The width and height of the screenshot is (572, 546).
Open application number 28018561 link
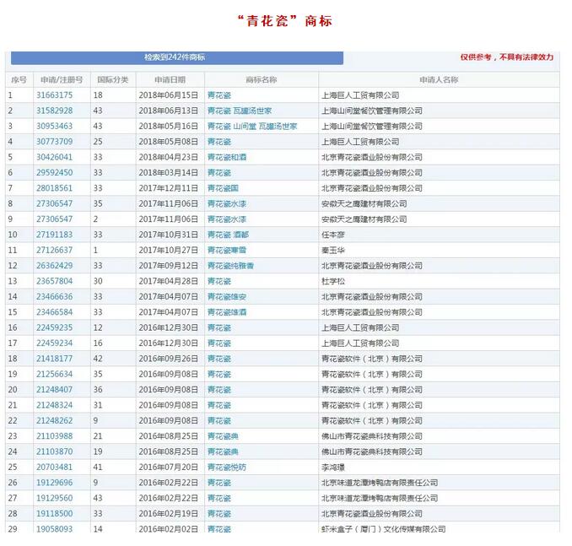pyautogui.click(x=54, y=188)
